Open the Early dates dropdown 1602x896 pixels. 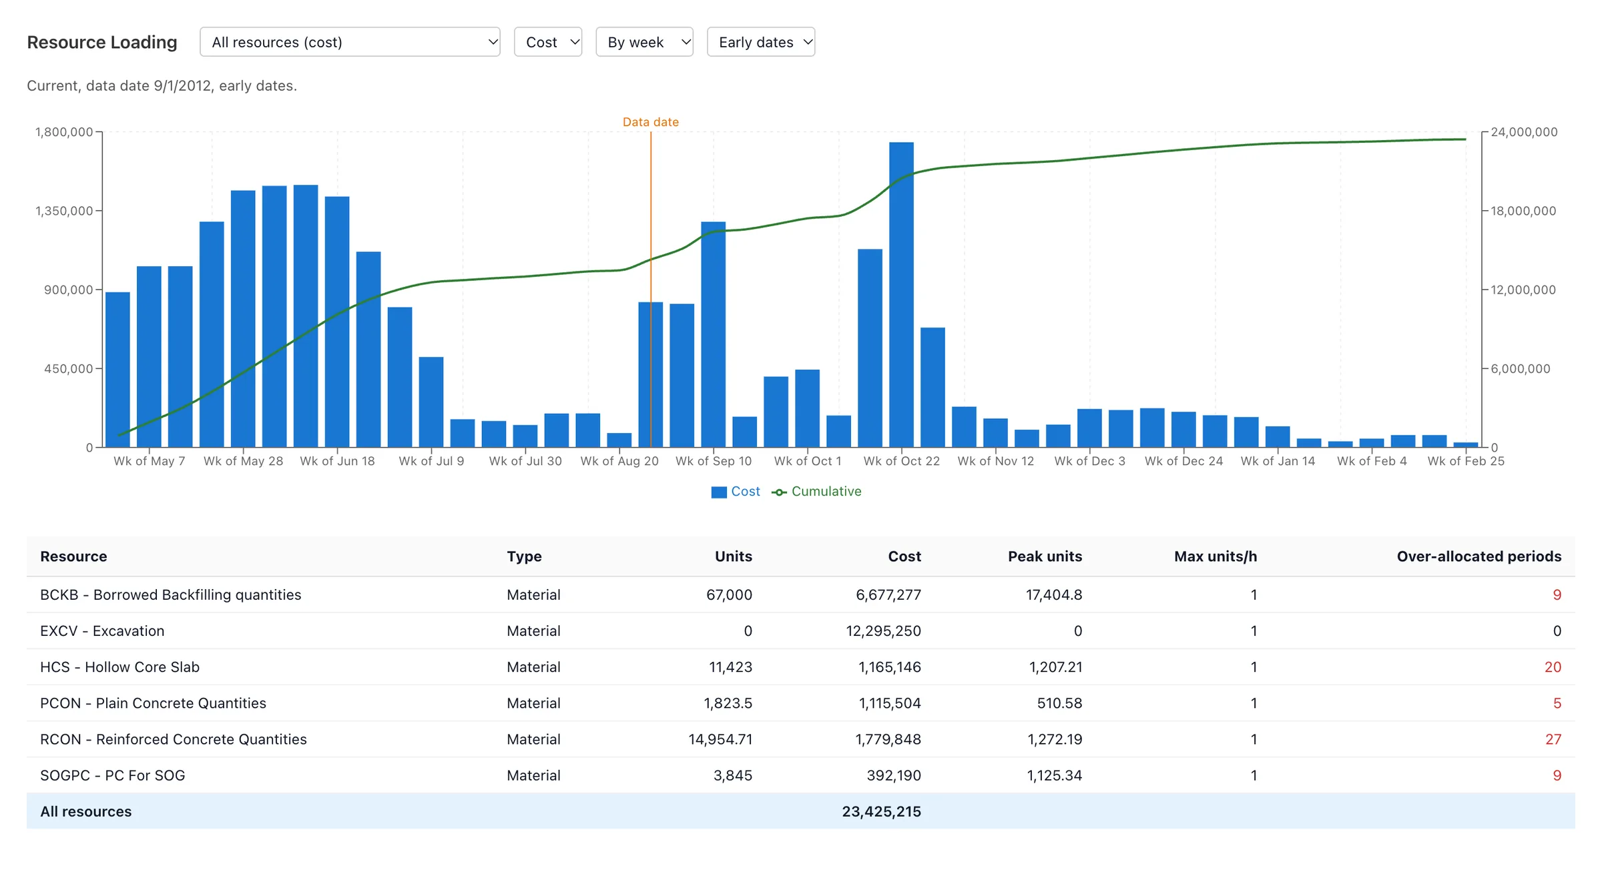[761, 42]
